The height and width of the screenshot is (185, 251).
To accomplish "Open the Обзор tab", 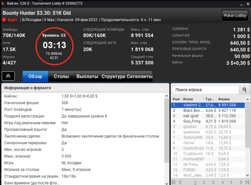I will pyautogui.click(x=35, y=76).
